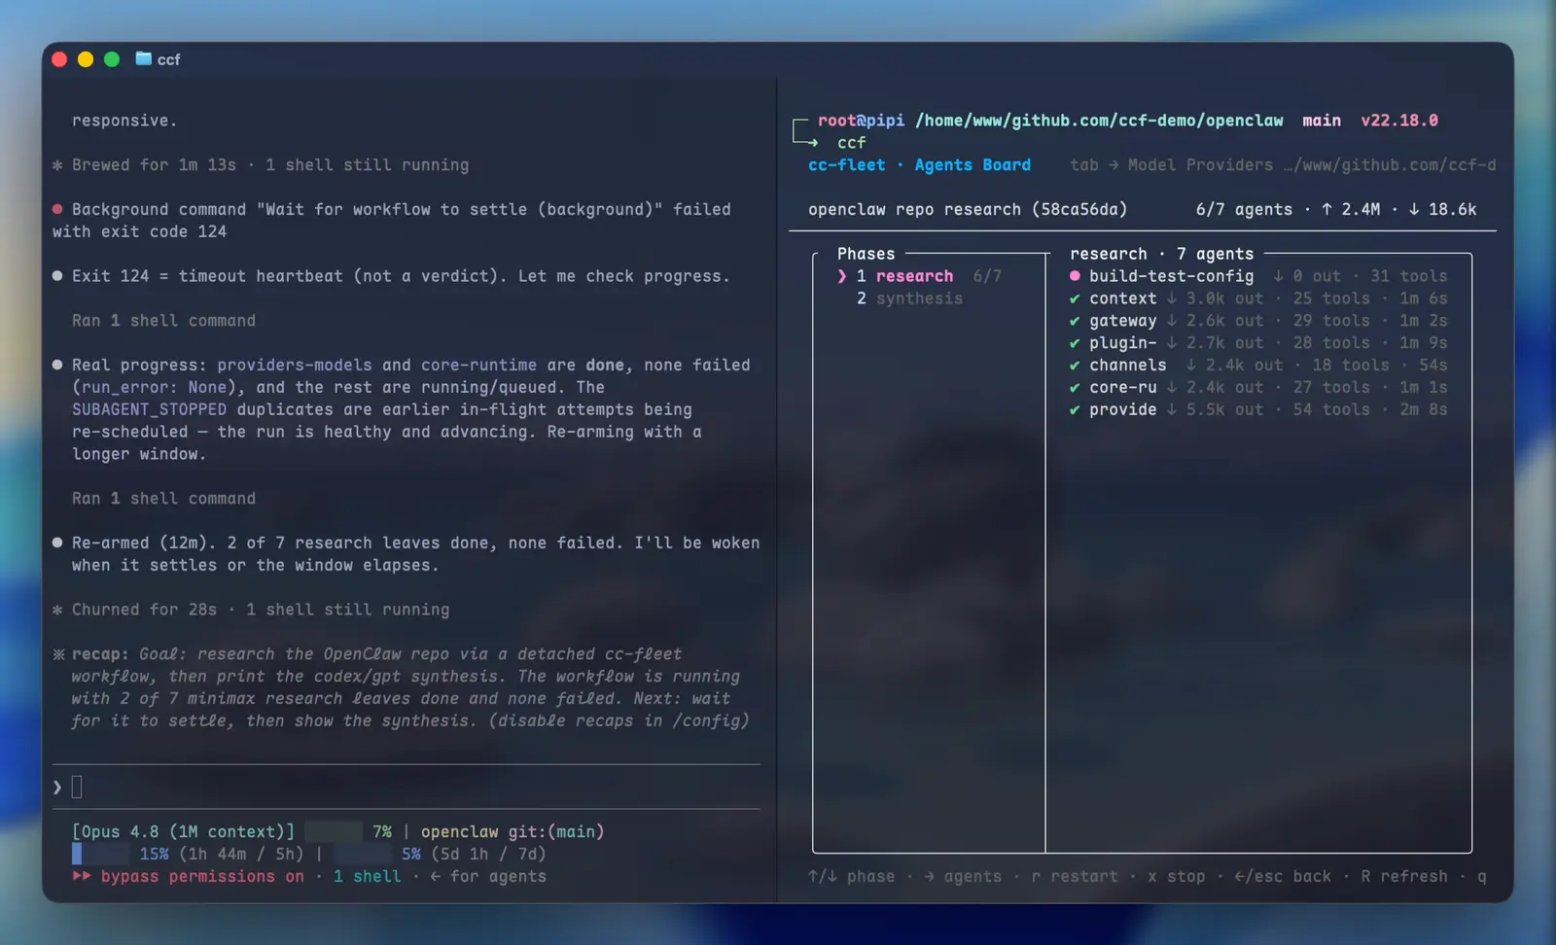The image size is (1556, 945).
Task: Close the ccf terminal window
Action: (x=59, y=59)
